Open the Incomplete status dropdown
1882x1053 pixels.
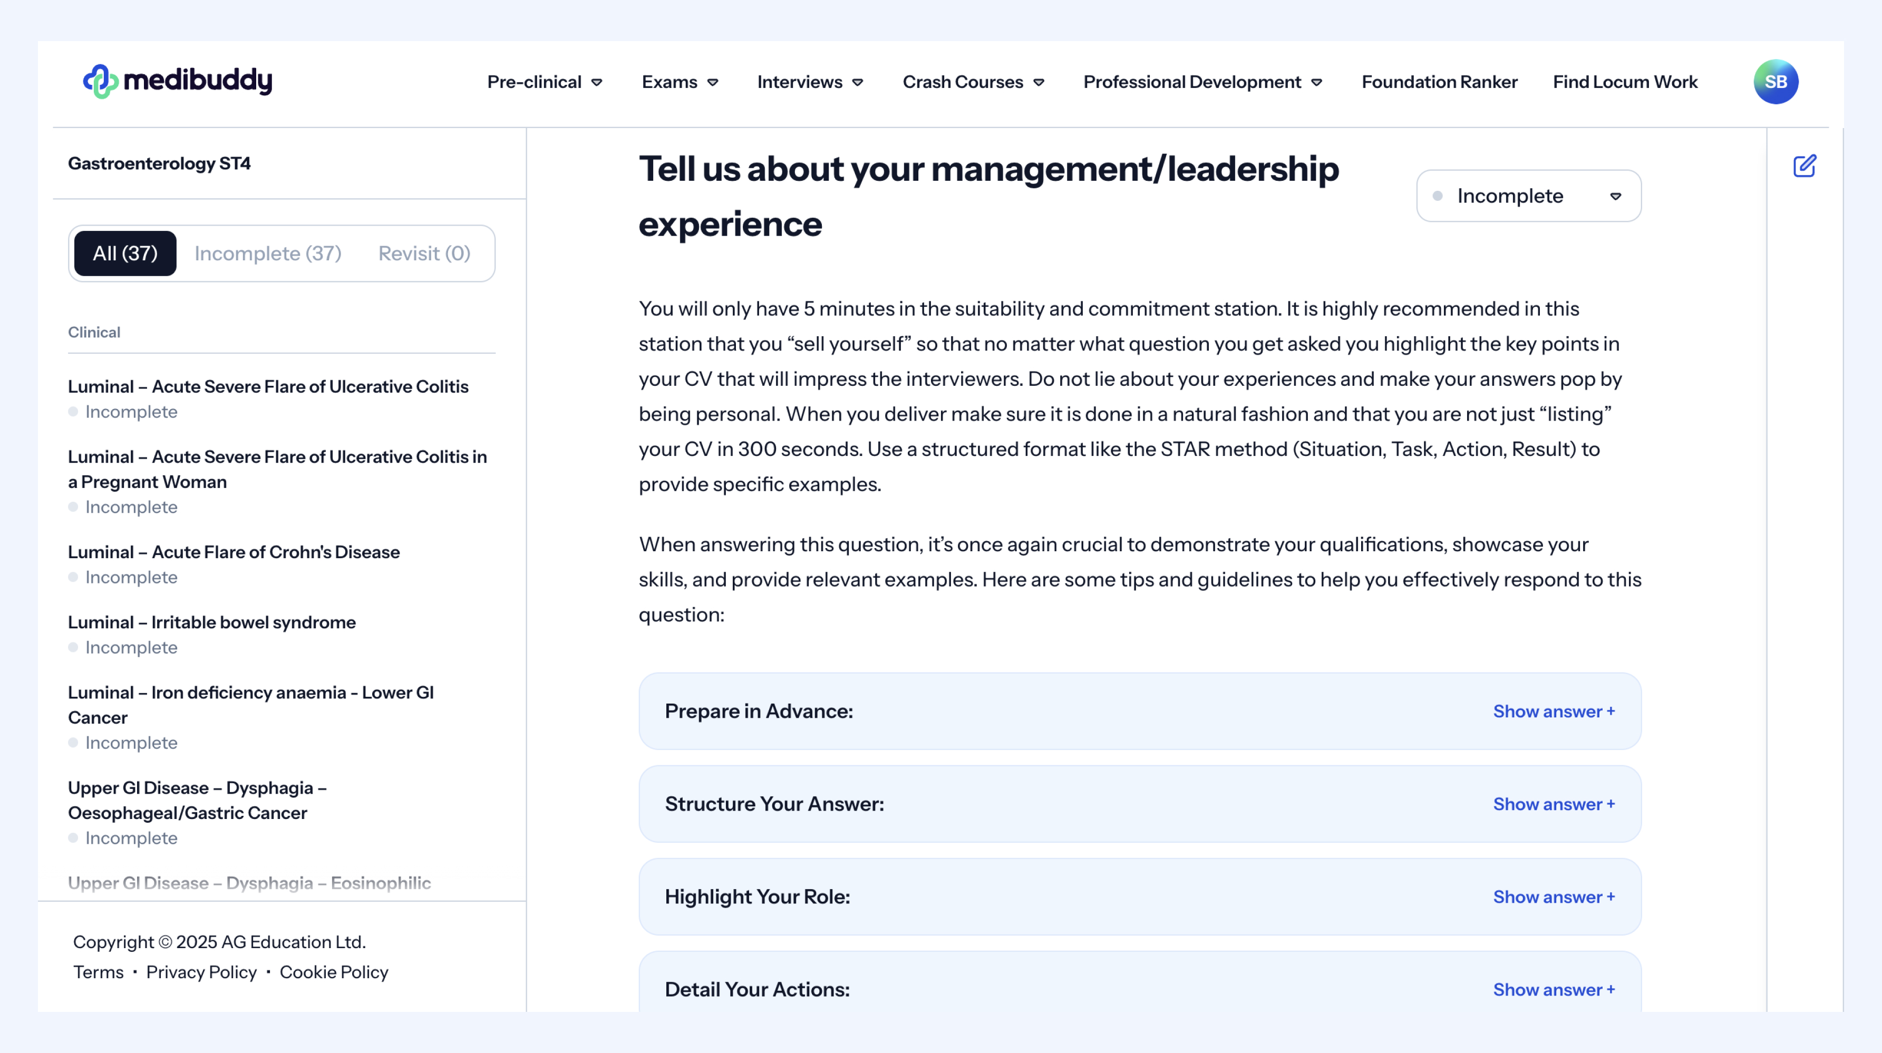click(1528, 196)
